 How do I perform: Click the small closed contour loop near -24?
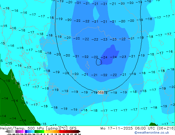(x=99, y=62)
